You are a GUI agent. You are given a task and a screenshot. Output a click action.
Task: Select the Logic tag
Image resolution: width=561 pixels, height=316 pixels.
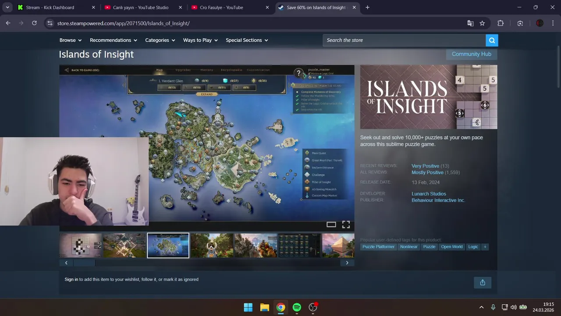pos(473,247)
